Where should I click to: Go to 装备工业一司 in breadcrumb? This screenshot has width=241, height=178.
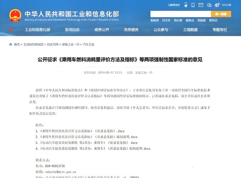[x=70, y=44]
